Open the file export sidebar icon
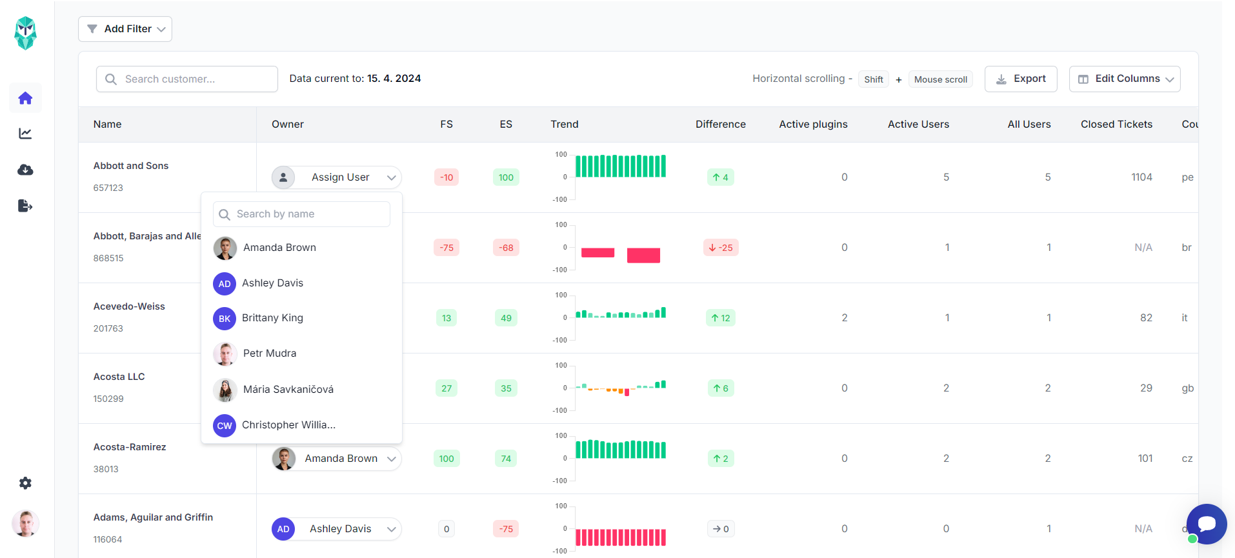The image size is (1235, 558). (x=25, y=206)
